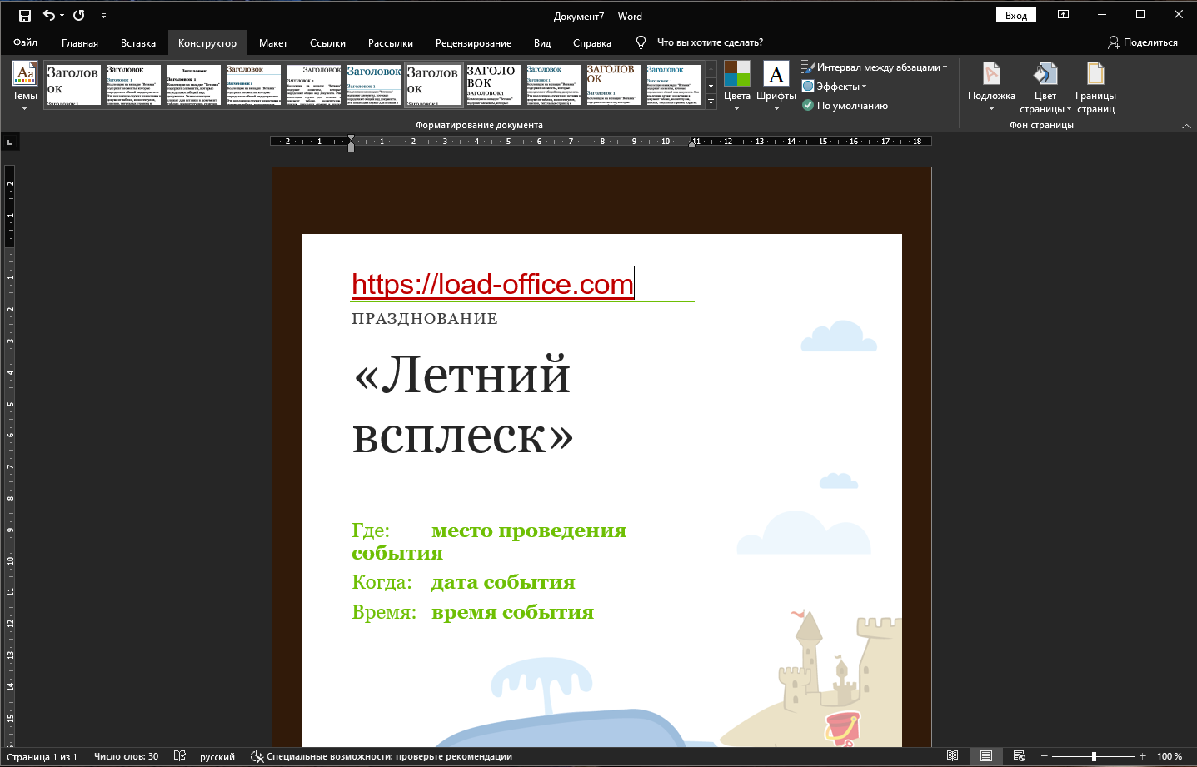Open Интервал между абзацами dropdown

click(875, 67)
